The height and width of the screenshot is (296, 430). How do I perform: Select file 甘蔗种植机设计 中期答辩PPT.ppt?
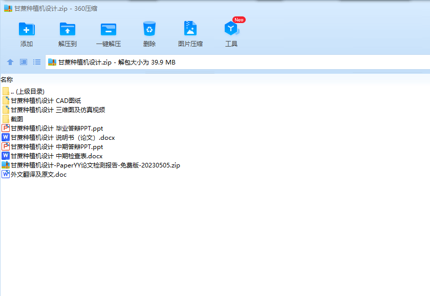52,147
